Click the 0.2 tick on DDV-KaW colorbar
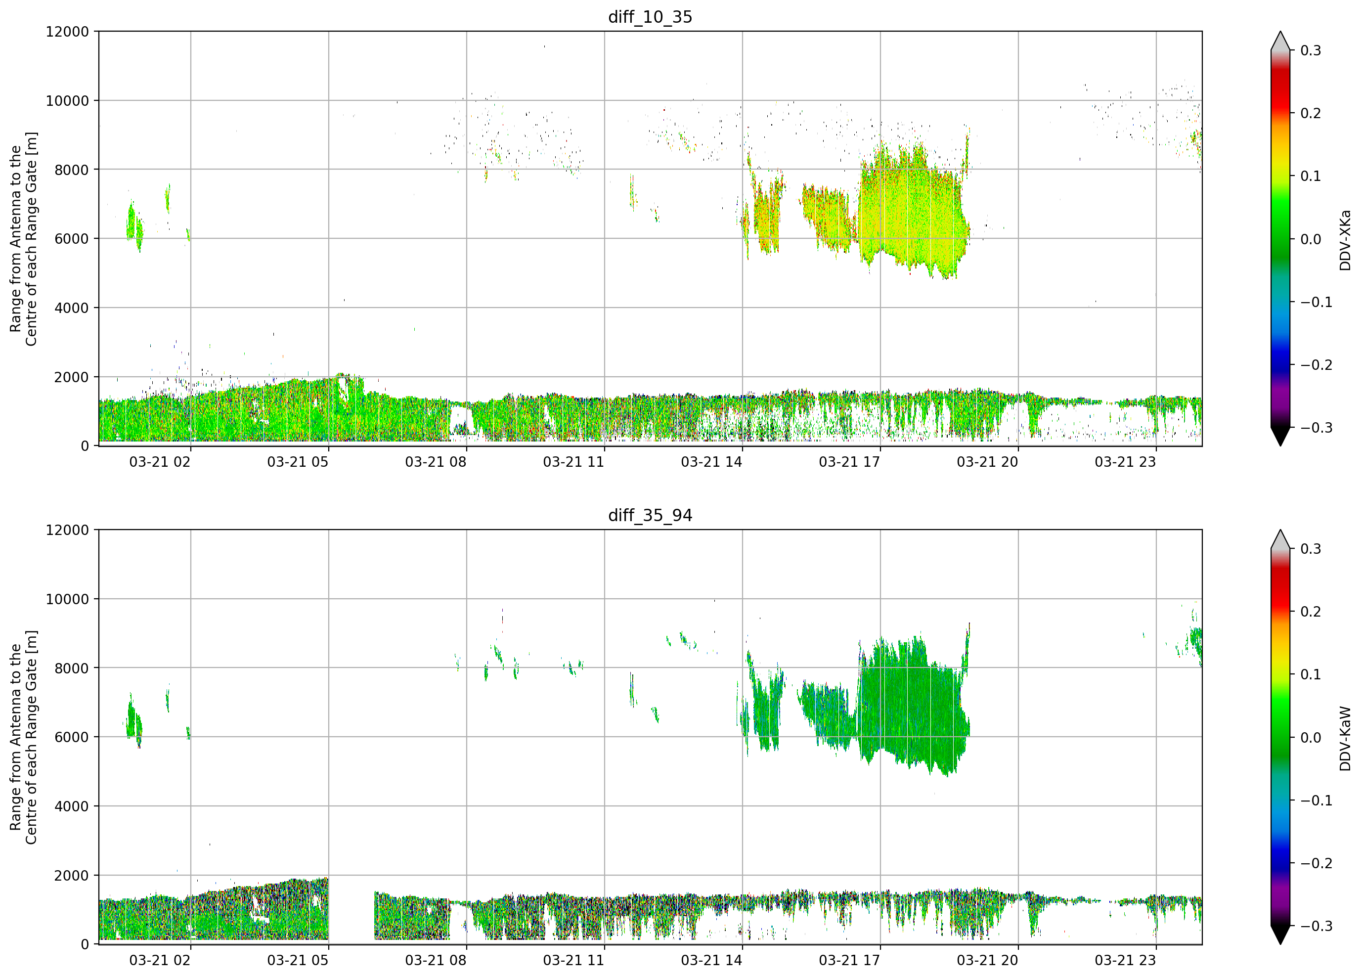The width and height of the screenshot is (1362, 978). click(x=1311, y=612)
